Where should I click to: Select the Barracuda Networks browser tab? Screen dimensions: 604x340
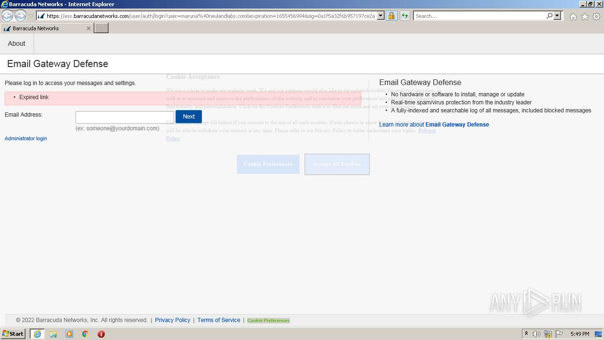coord(47,28)
